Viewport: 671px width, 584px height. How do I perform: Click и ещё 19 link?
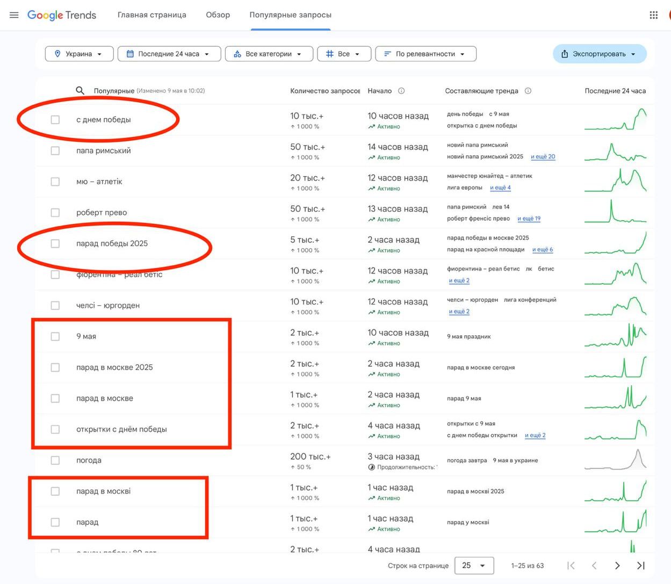(x=529, y=219)
